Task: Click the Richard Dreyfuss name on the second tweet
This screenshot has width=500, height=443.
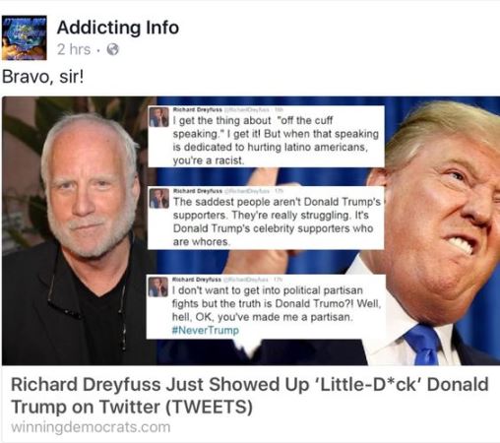Action: pyautogui.click(x=197, y=191)
